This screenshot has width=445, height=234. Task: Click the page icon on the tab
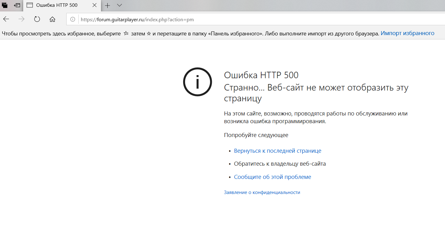coord(30,5)
